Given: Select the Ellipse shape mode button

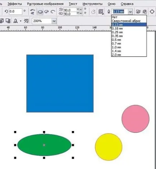Looking at the screenshot, I should pyautogui.click(x=40, y=12).
